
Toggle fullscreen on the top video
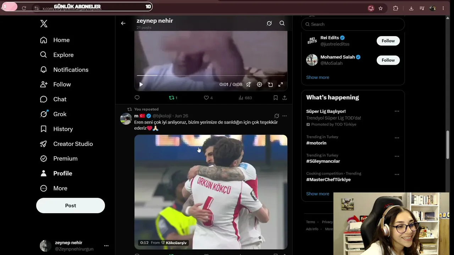[x=281, y=85]
